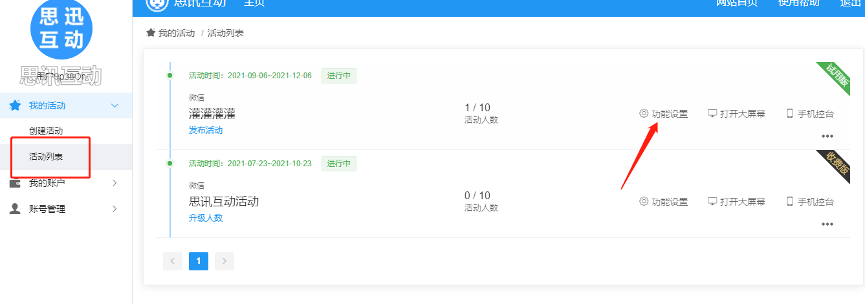Collapse the 我的活动 menu chevron
This screenshot has width=865, height=304.
(x=115, y=105)
